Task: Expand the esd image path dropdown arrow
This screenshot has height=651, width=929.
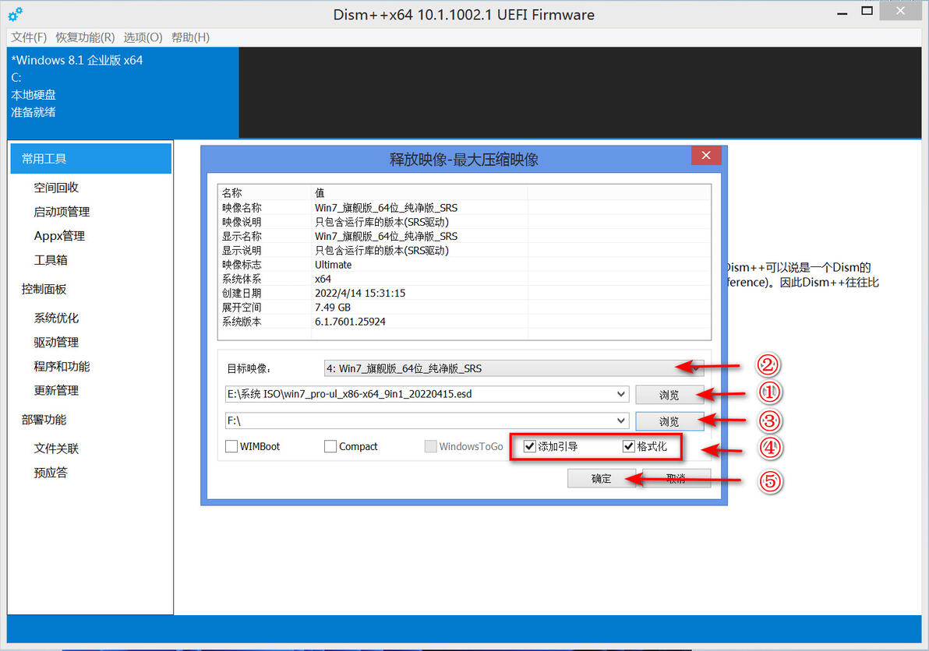Action: [x=620, y=394]
